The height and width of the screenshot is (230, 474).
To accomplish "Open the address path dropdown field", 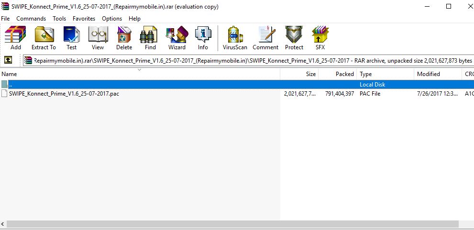I will (249, 60).
